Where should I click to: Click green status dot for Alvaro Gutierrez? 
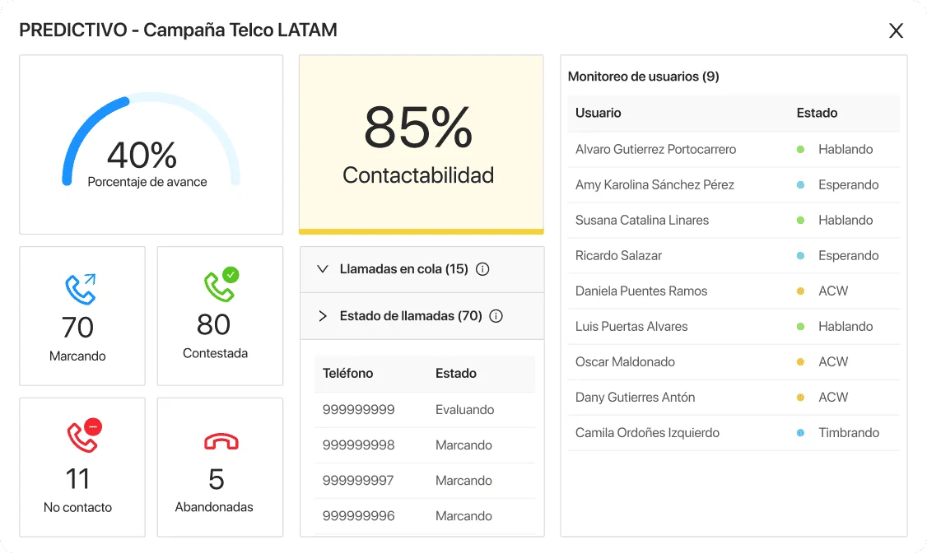point(800,150)
